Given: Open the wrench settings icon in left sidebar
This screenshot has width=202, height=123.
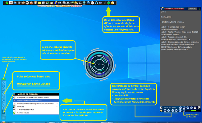Looking at the screenshot, I should (3, 100).
